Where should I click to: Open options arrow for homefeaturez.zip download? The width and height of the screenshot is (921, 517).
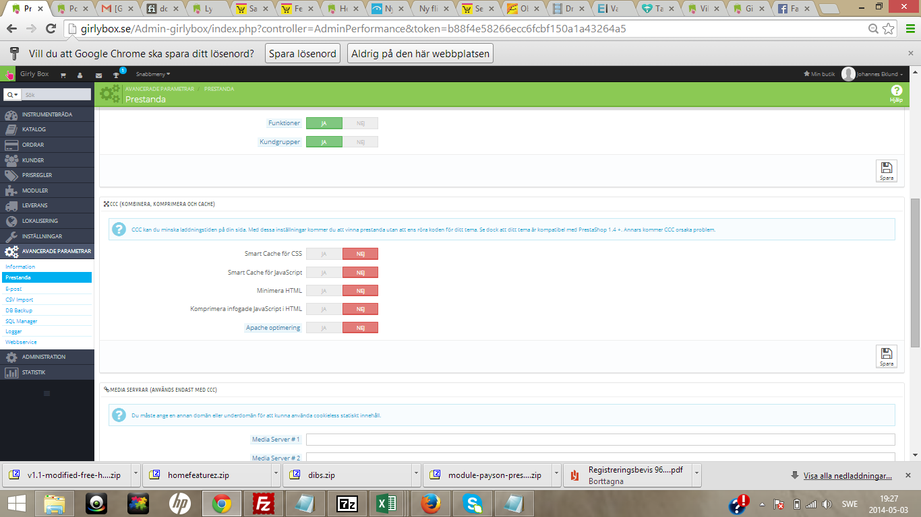[276, 475]
